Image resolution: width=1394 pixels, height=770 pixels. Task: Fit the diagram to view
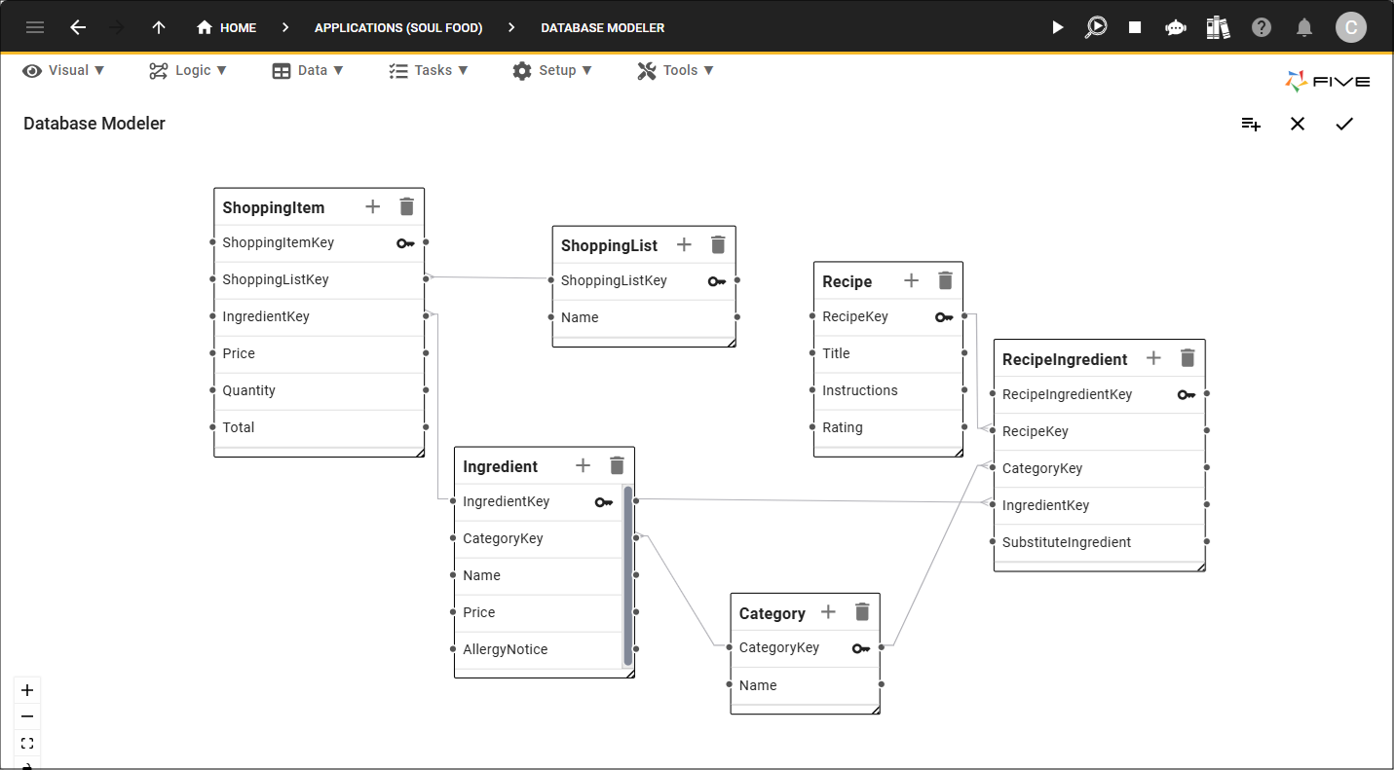click(27, 743)
